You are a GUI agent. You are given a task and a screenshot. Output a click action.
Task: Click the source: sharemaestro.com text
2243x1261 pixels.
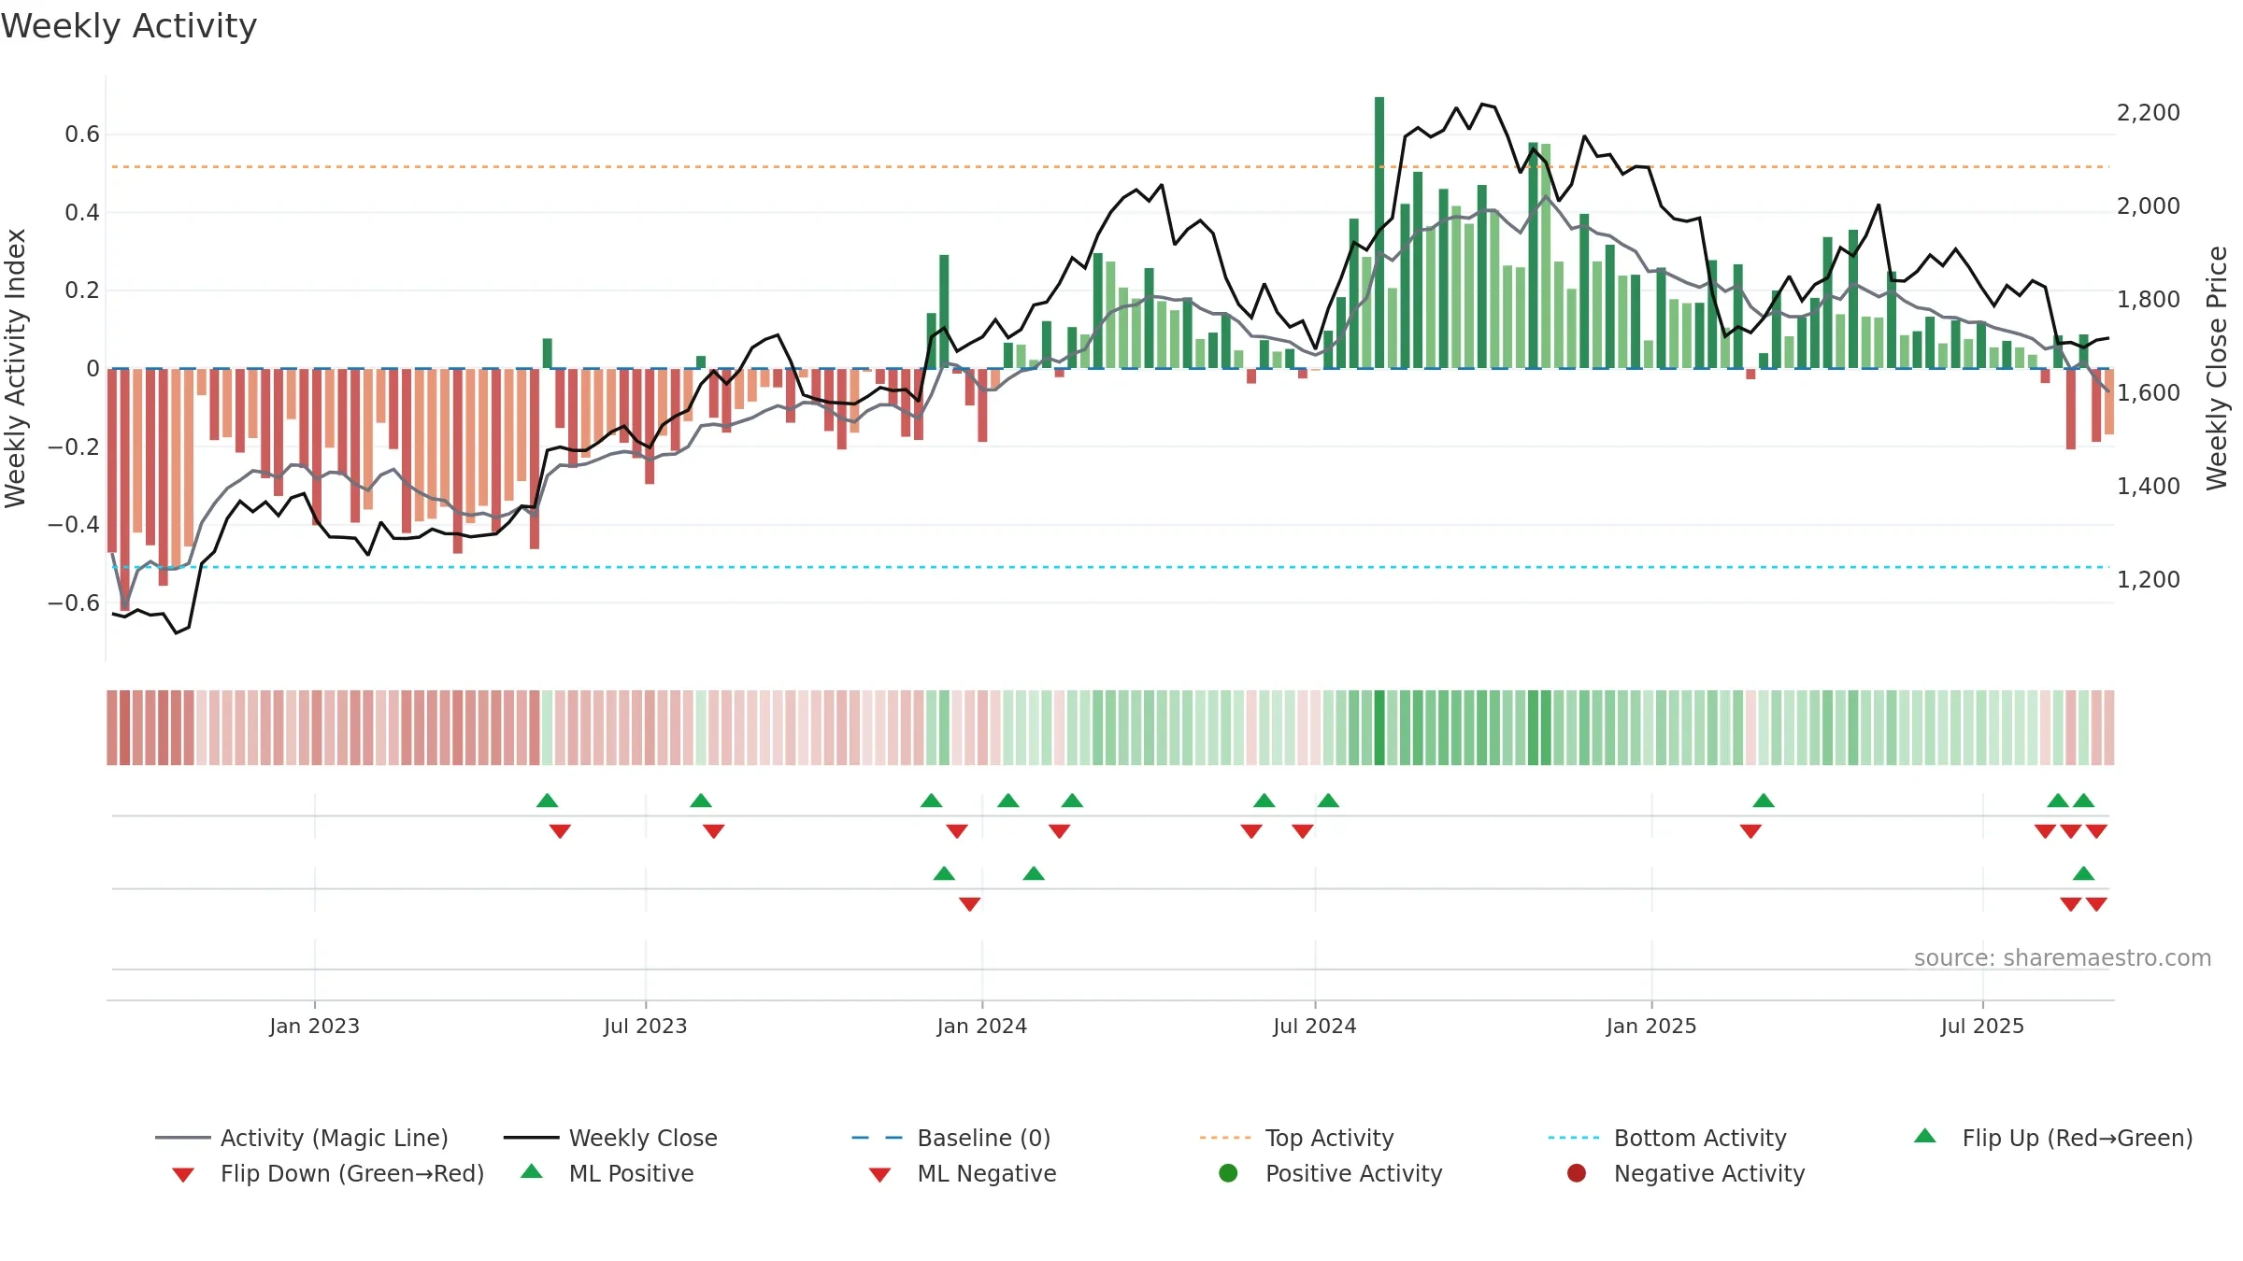[2063, 958]
